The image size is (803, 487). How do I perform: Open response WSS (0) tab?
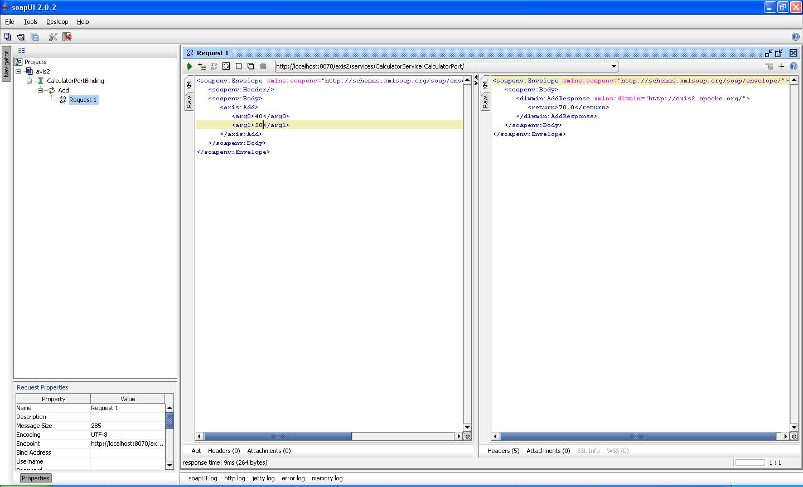pyautogui.click(x=617, y=451)
